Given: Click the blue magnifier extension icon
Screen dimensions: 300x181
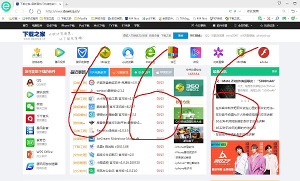Looking at the screenshot, I should click(x=277, y=18).
